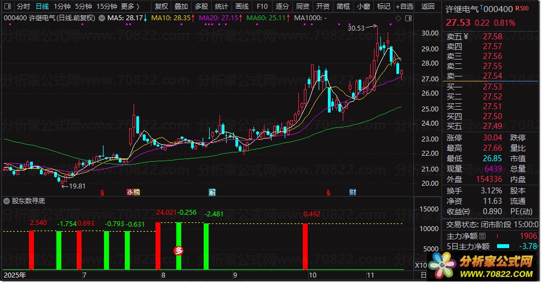
Task: Click the panel layout icon left of 分时
Action: pyautogui.click(x=8, y=6)
